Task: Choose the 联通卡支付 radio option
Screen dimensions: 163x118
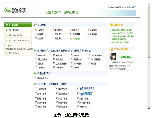Action: (78, 106)
